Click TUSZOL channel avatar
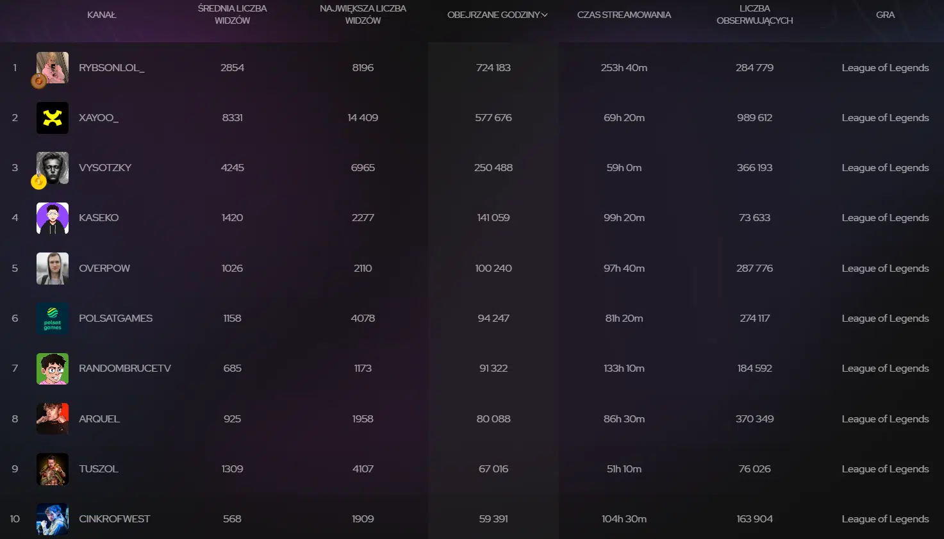Viewport: 944px width, 539px height. click(53, 469)
